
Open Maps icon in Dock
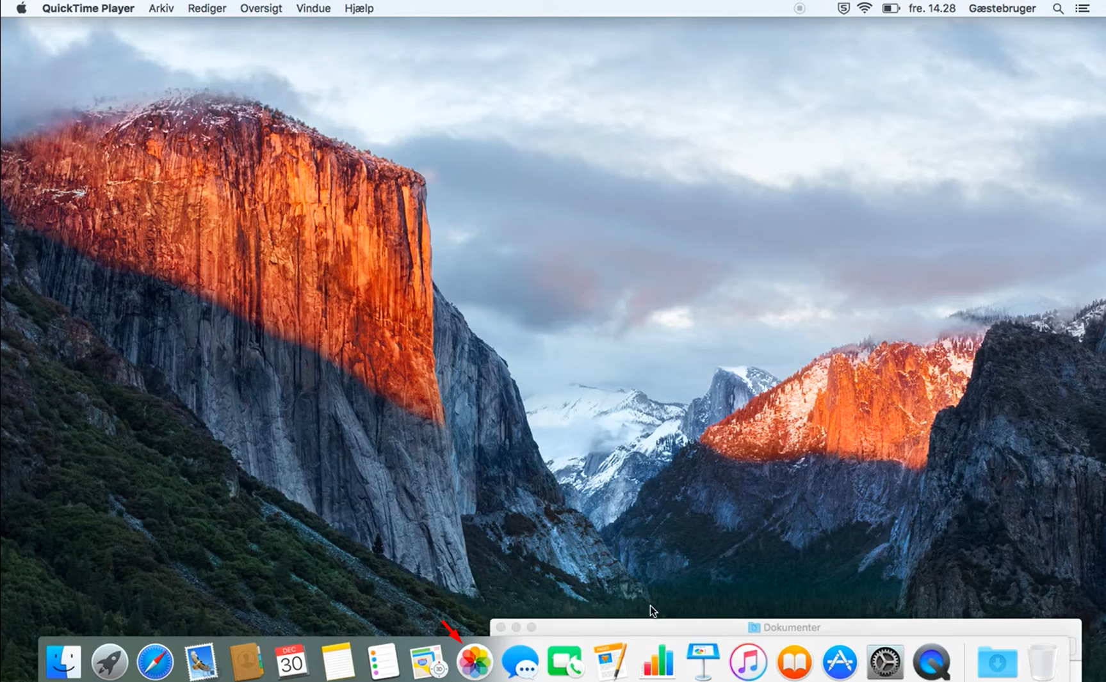[429, 662]
